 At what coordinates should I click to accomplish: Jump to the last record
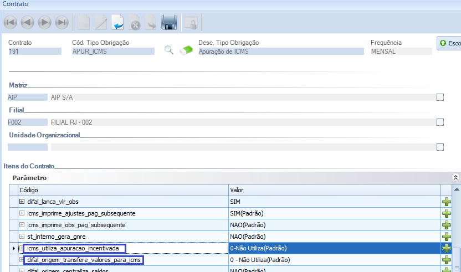pos(62,23)
